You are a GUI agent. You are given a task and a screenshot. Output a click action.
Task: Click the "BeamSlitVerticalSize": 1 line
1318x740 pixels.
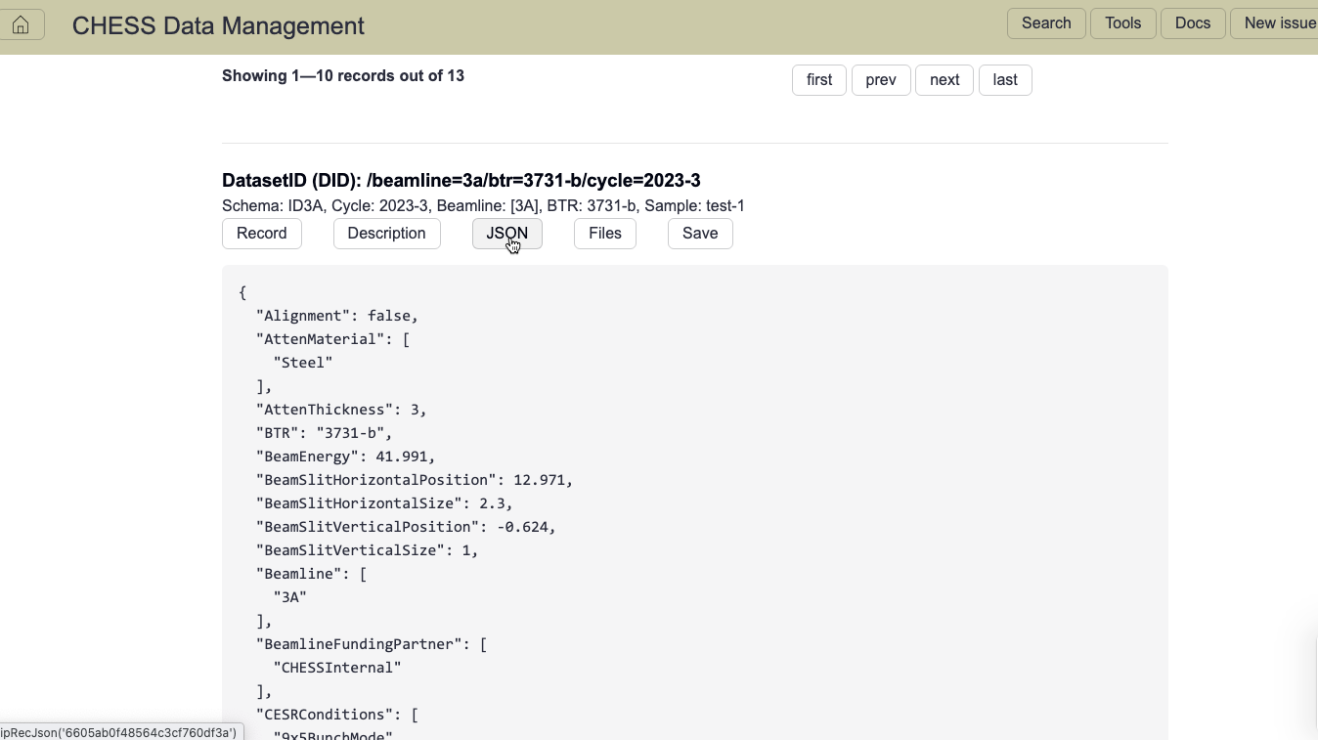point(368,550)
